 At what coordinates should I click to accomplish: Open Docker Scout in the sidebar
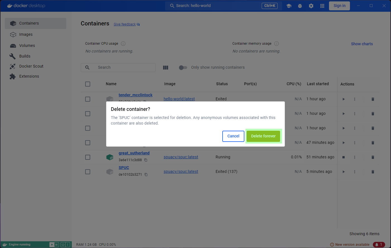click(x=35, y=66)
